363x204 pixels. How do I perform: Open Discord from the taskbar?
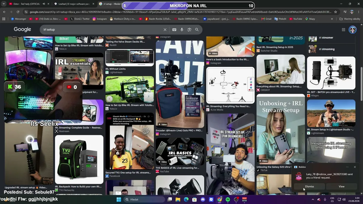[x=203, y=199]
